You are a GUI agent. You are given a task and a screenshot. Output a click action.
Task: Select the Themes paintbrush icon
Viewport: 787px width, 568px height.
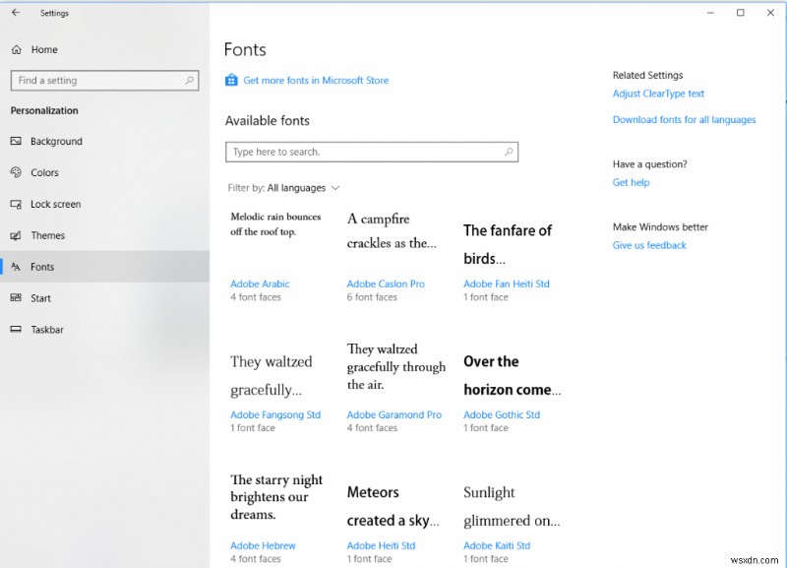[17, 235]
